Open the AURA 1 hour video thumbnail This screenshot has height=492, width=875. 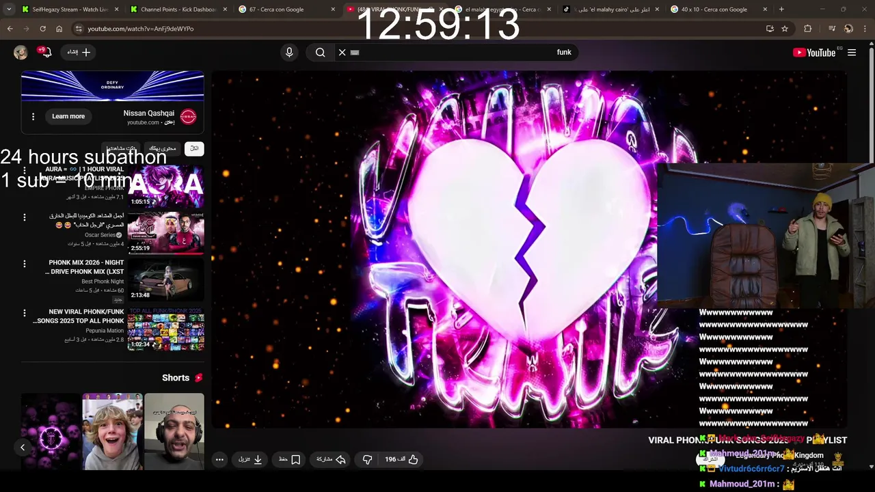(165, 185)
